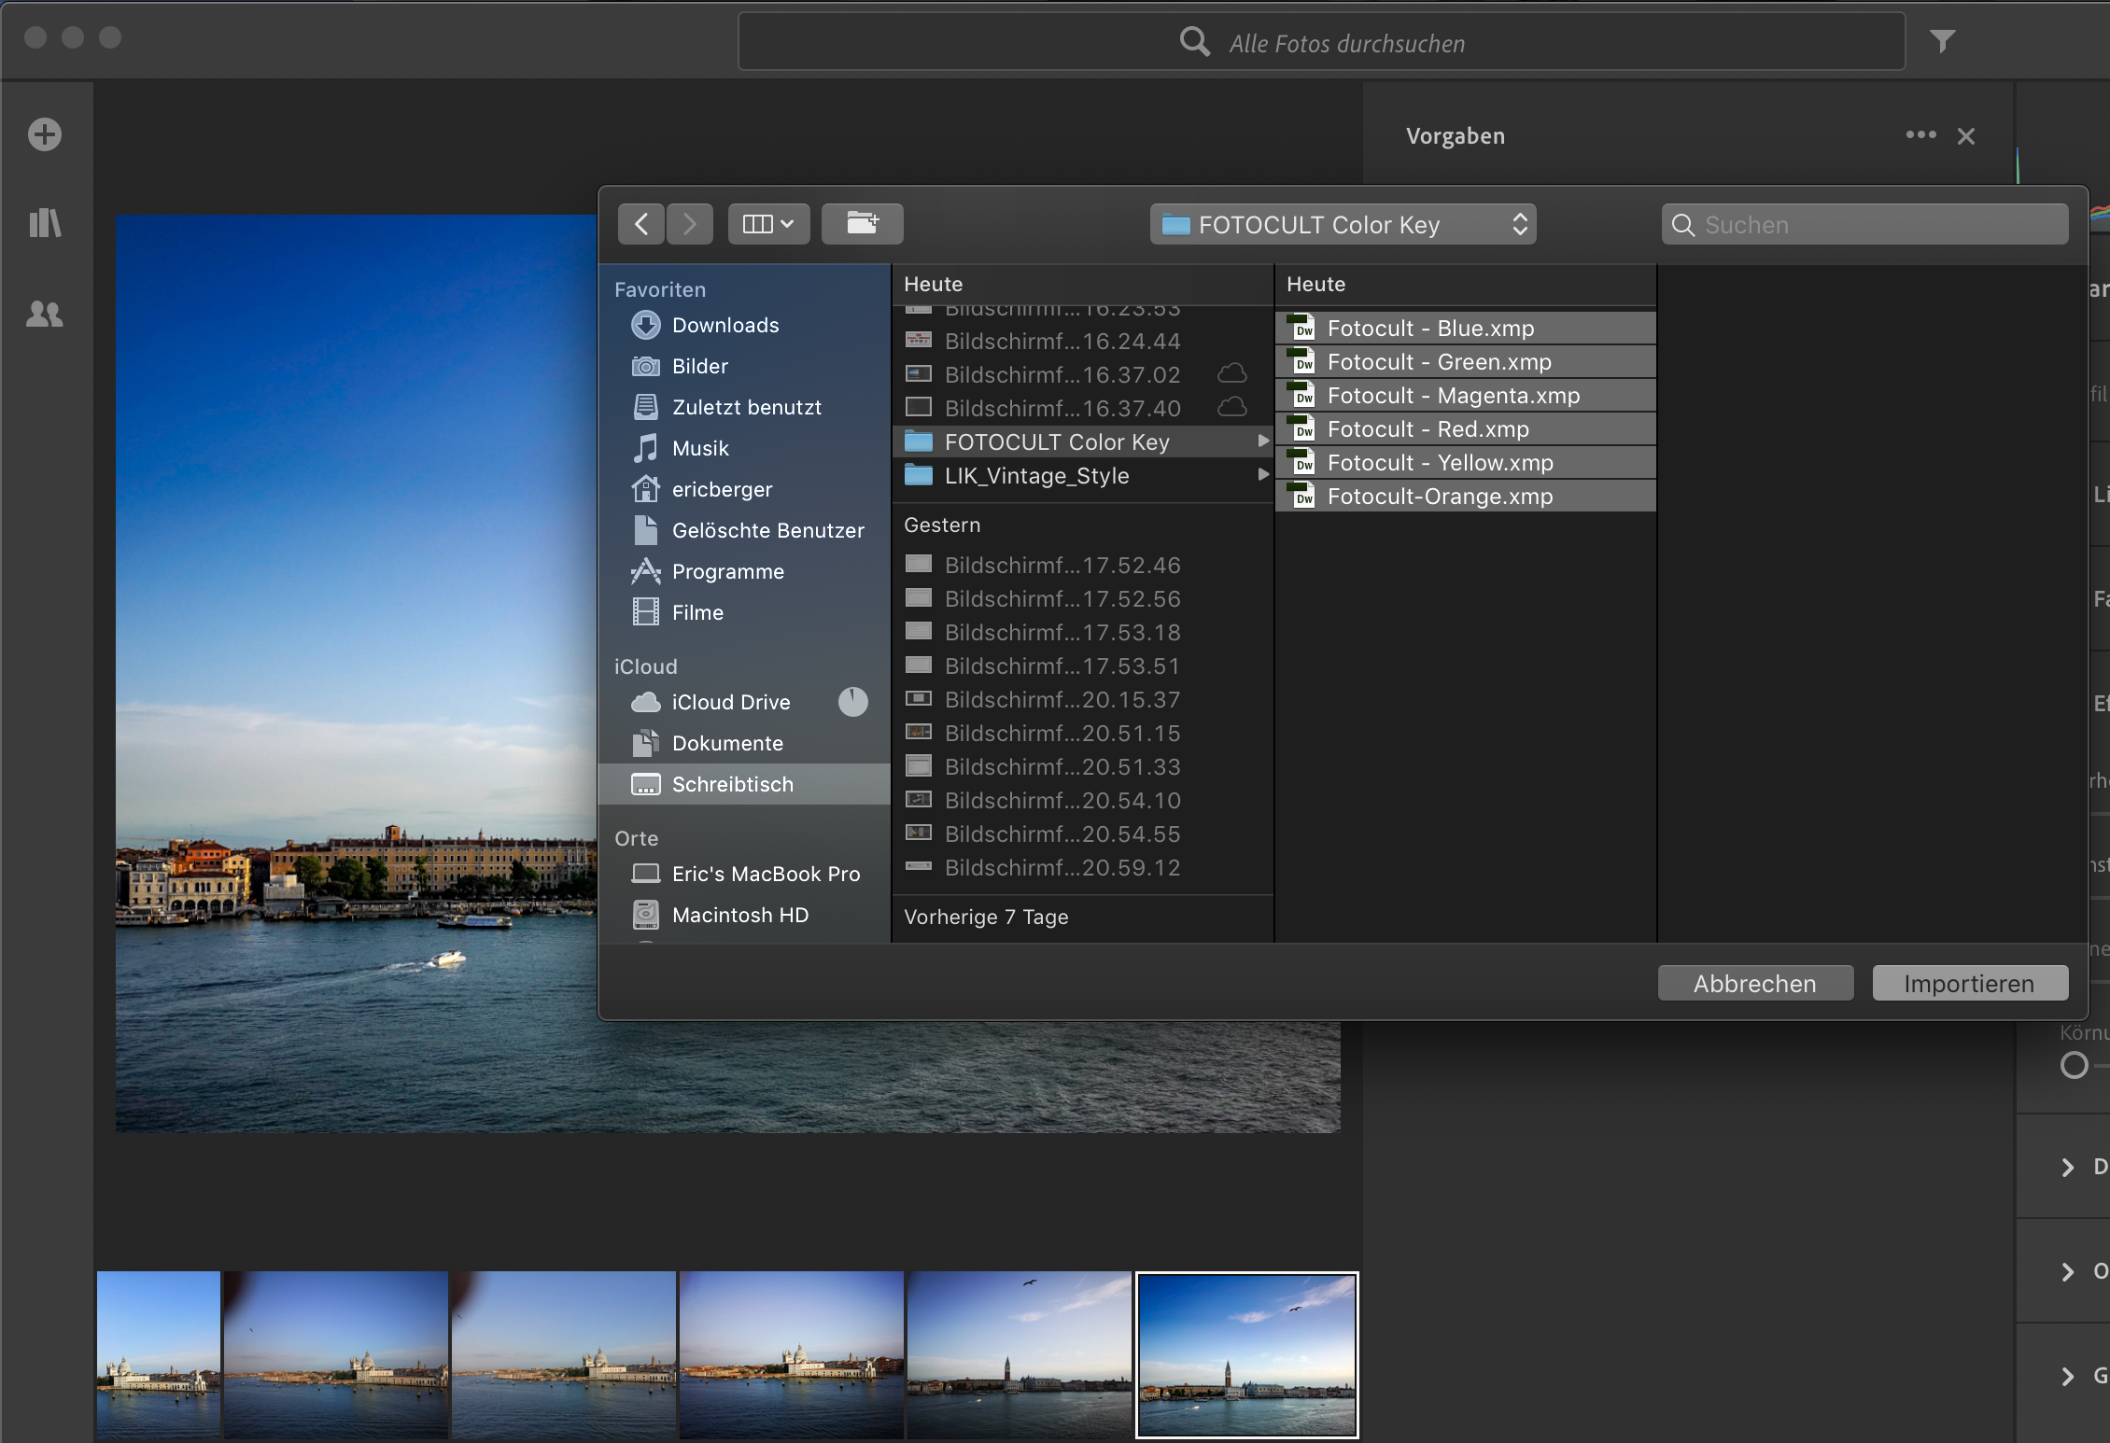2110x1443 pixels.
Task: Select iCloud Drive in the sidebar
Action: click(730, 703)
